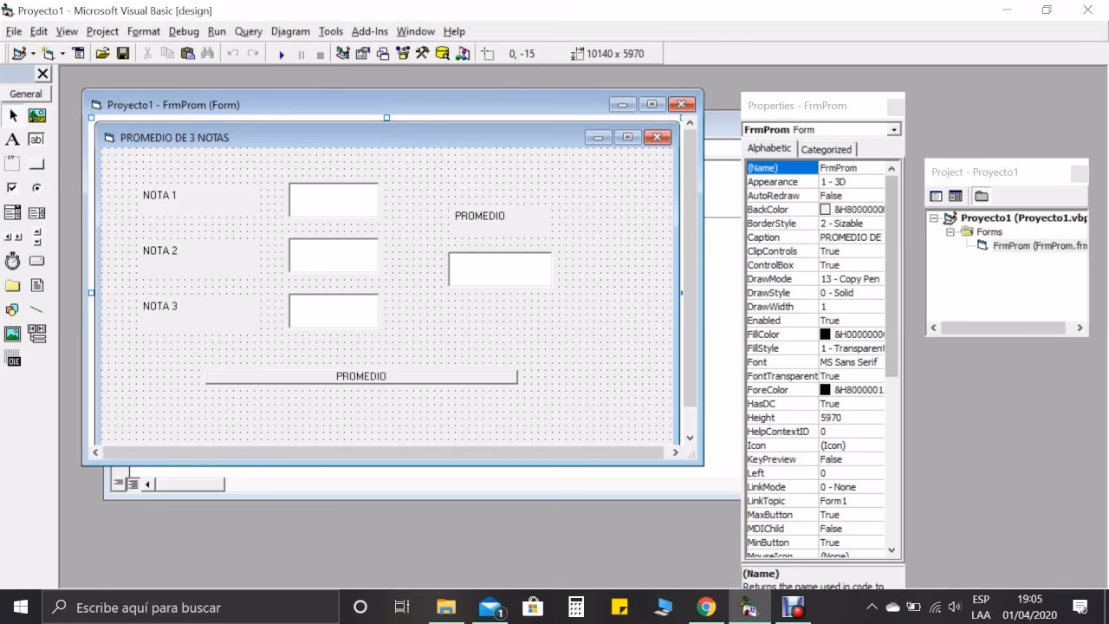This screenshot has height=624, width=1109.
Task: Click the Paste clipboard icon in the toolbar
Action: pyautogui.click(x=187, y=54)
